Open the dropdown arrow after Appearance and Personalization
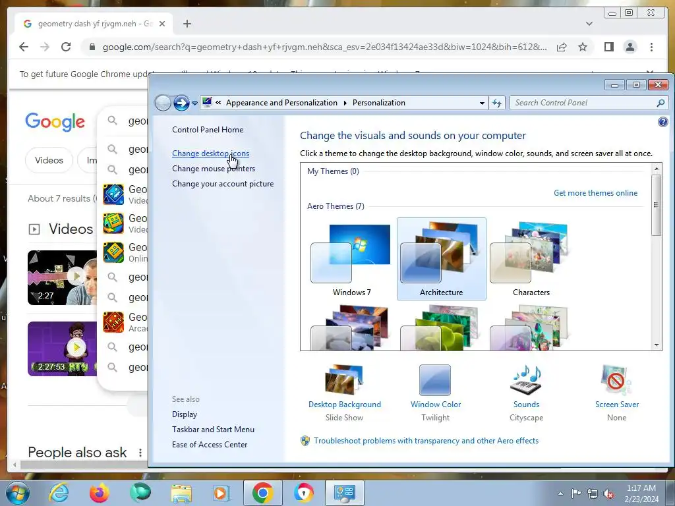This screenshot has height=506, width=675. (x=345, y=103)
